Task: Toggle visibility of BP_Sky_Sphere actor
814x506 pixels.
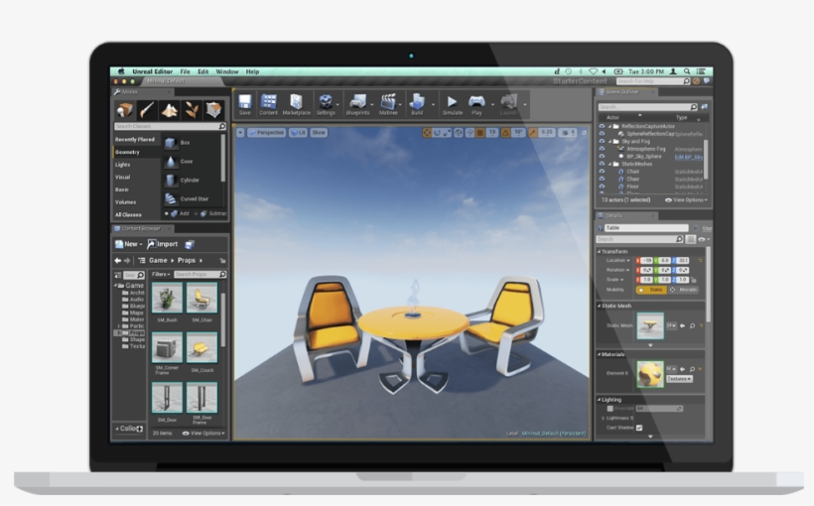Action: 602,156
